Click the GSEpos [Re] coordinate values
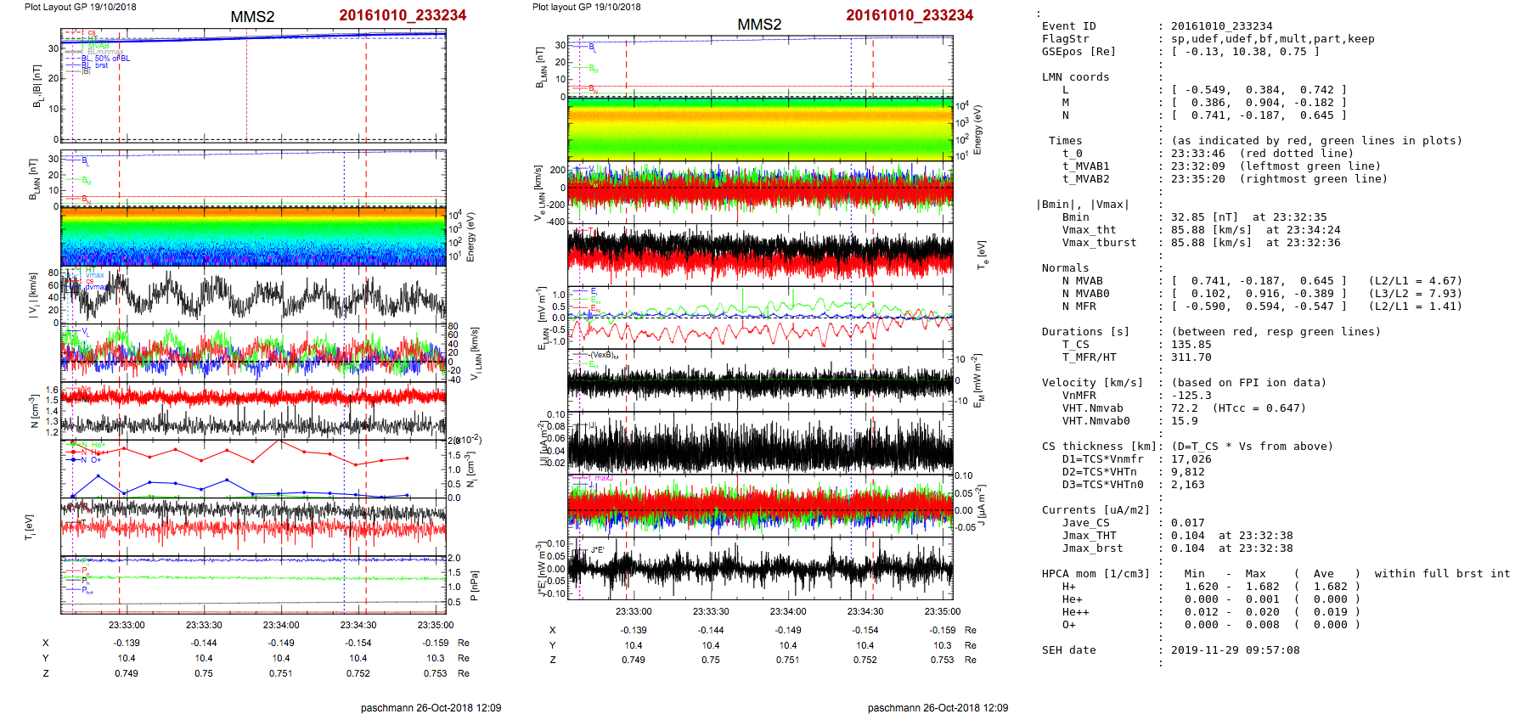Viewport: 1532px width, 714px height. [x=1245, y=52]
